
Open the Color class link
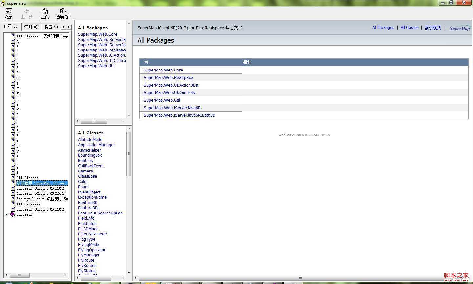point(83,181)
